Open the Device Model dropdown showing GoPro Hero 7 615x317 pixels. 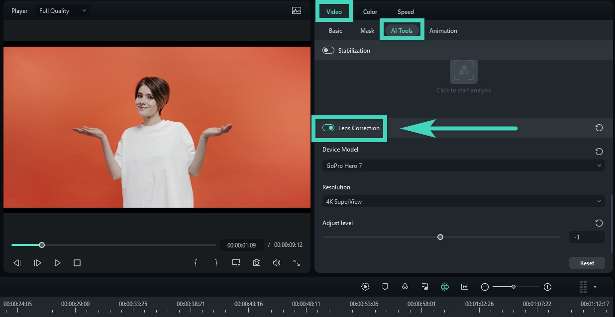coord(464,165)
